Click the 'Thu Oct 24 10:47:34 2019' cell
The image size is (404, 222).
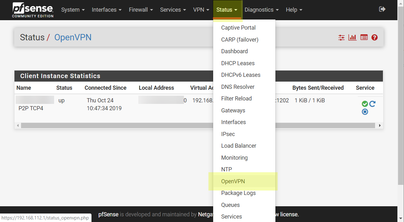click(x=104, y=104)
